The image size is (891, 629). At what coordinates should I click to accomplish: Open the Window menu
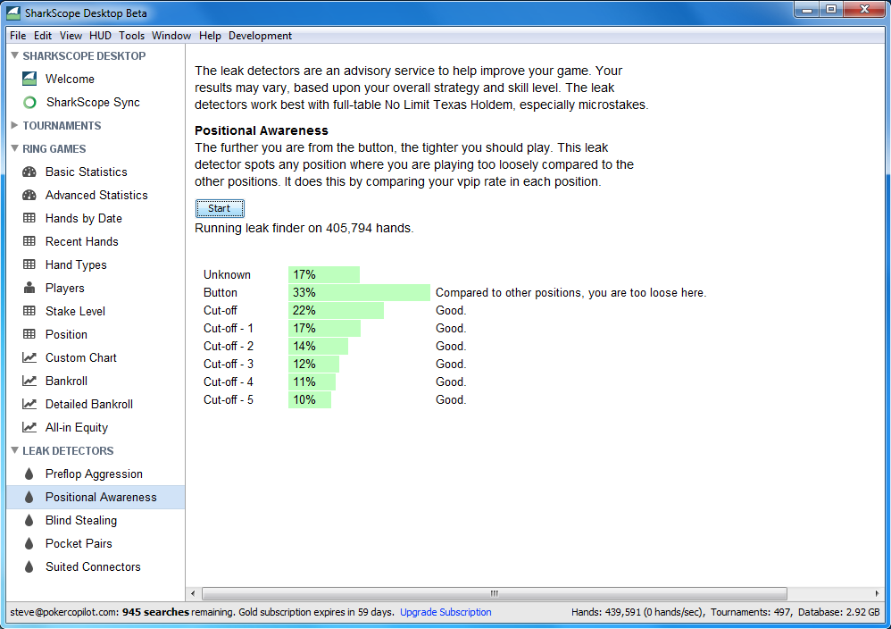171,35
